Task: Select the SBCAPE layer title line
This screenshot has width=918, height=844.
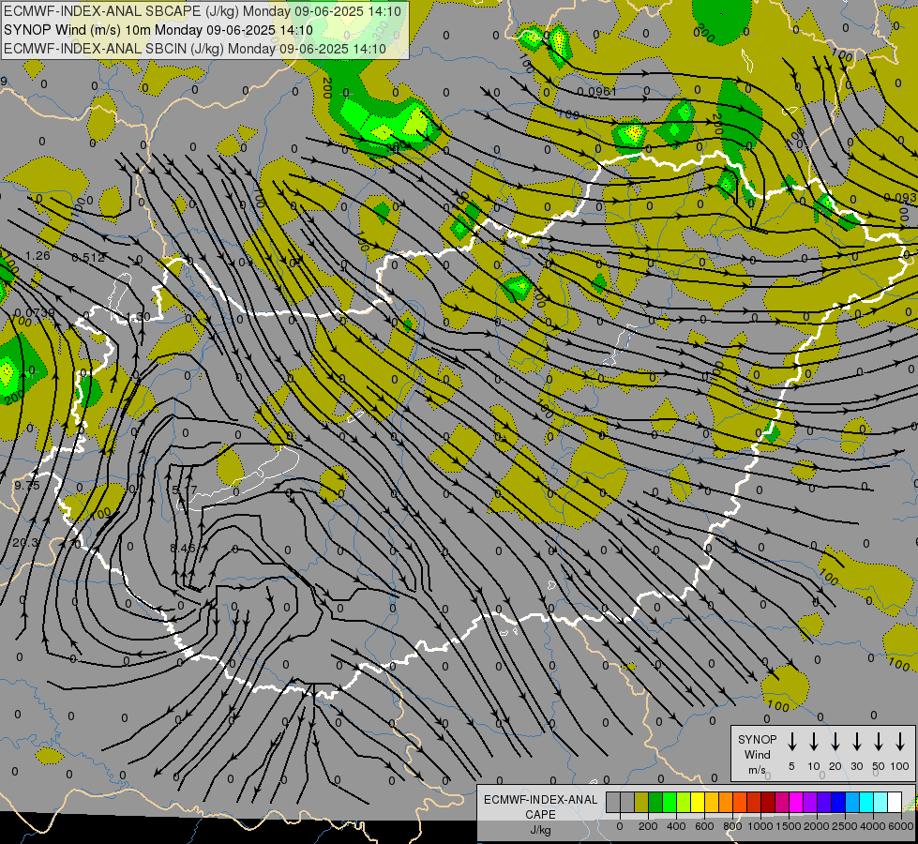Action: [203, 11]
